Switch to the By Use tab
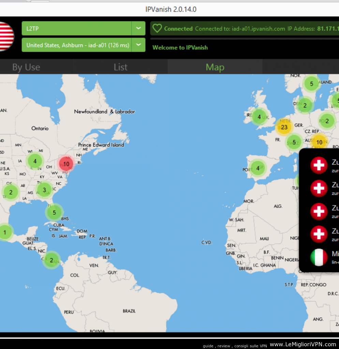339x349 pixels. (x=26, y=67)
